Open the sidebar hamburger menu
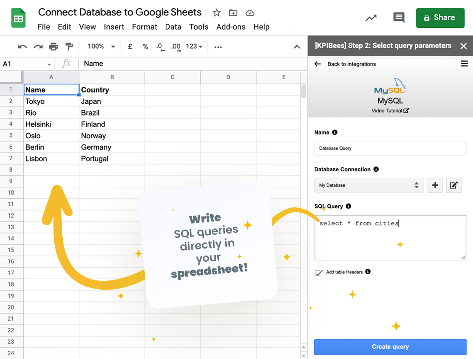473x359 pixels. pos(464,64)
